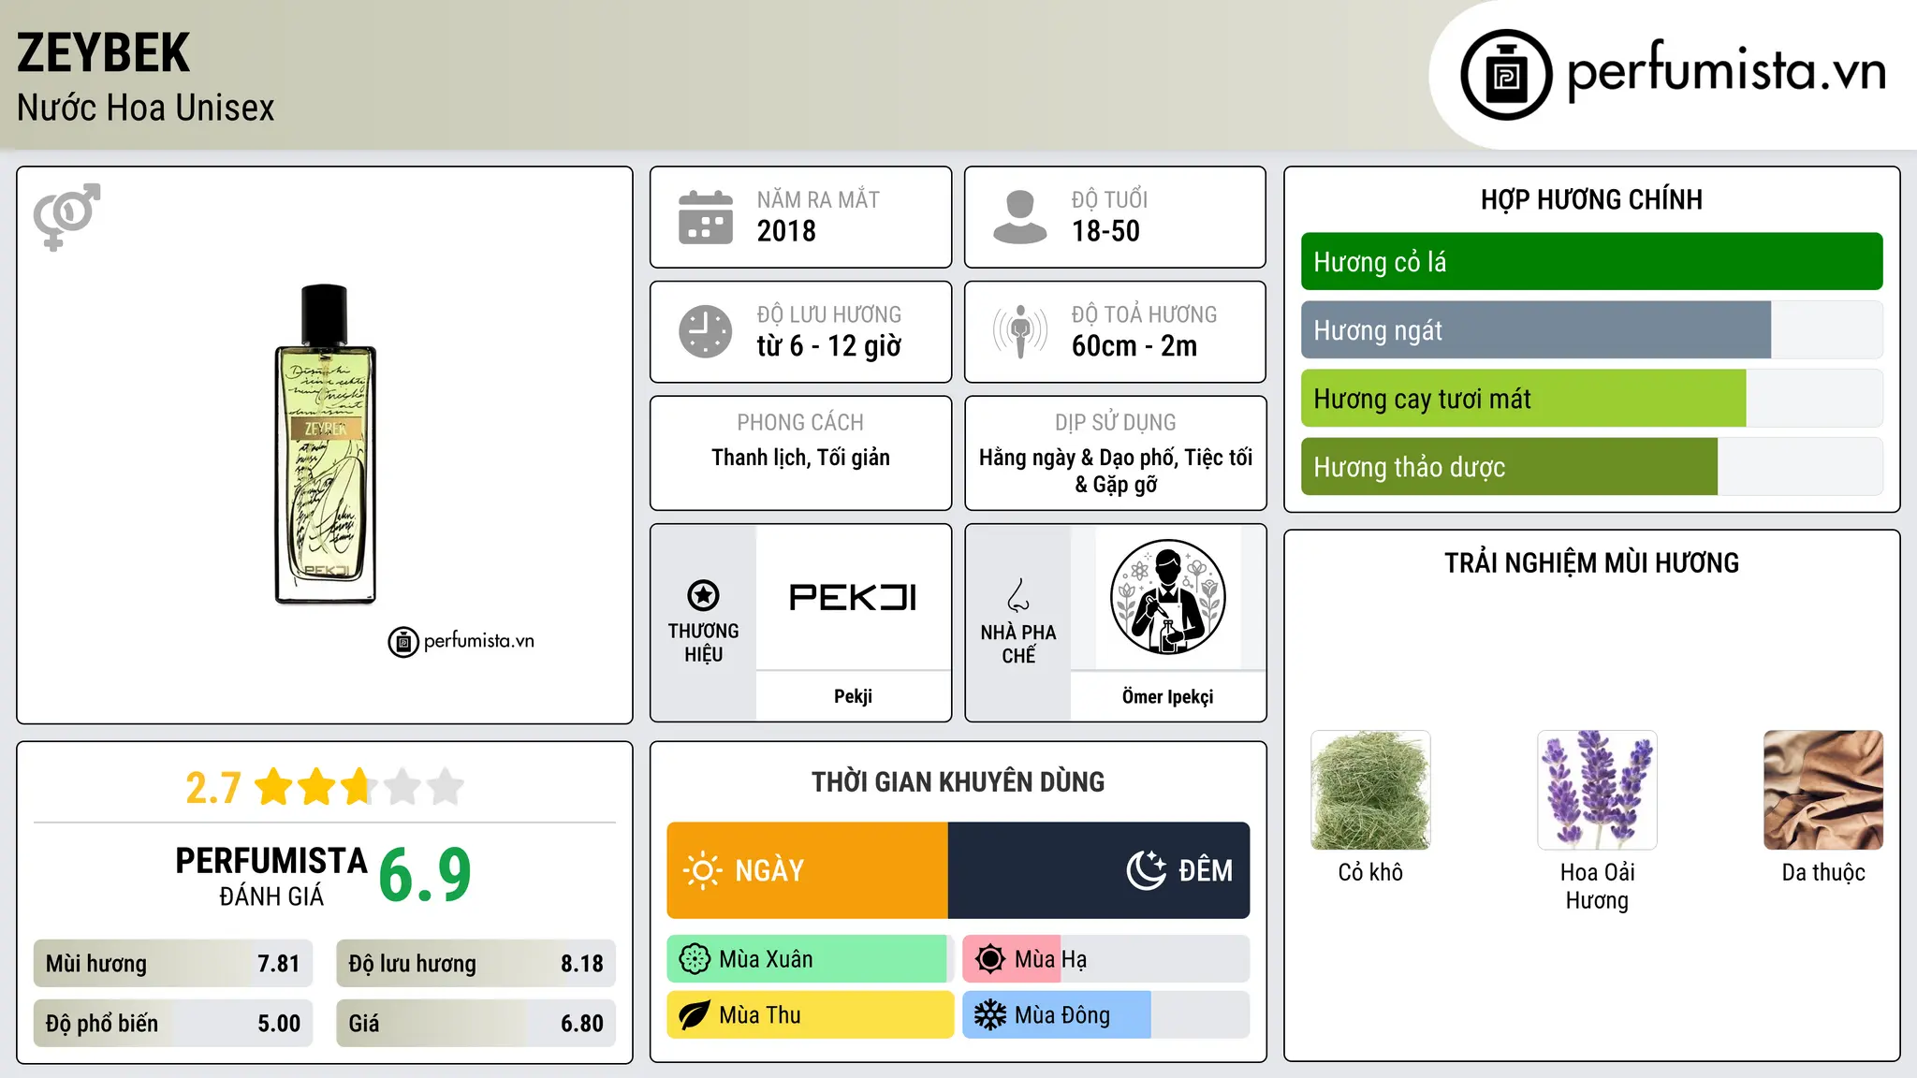Click the perfumista.vn site name
Image resolution: width=1917 pixels, height=1078 pixels.
coord(1726,72)
